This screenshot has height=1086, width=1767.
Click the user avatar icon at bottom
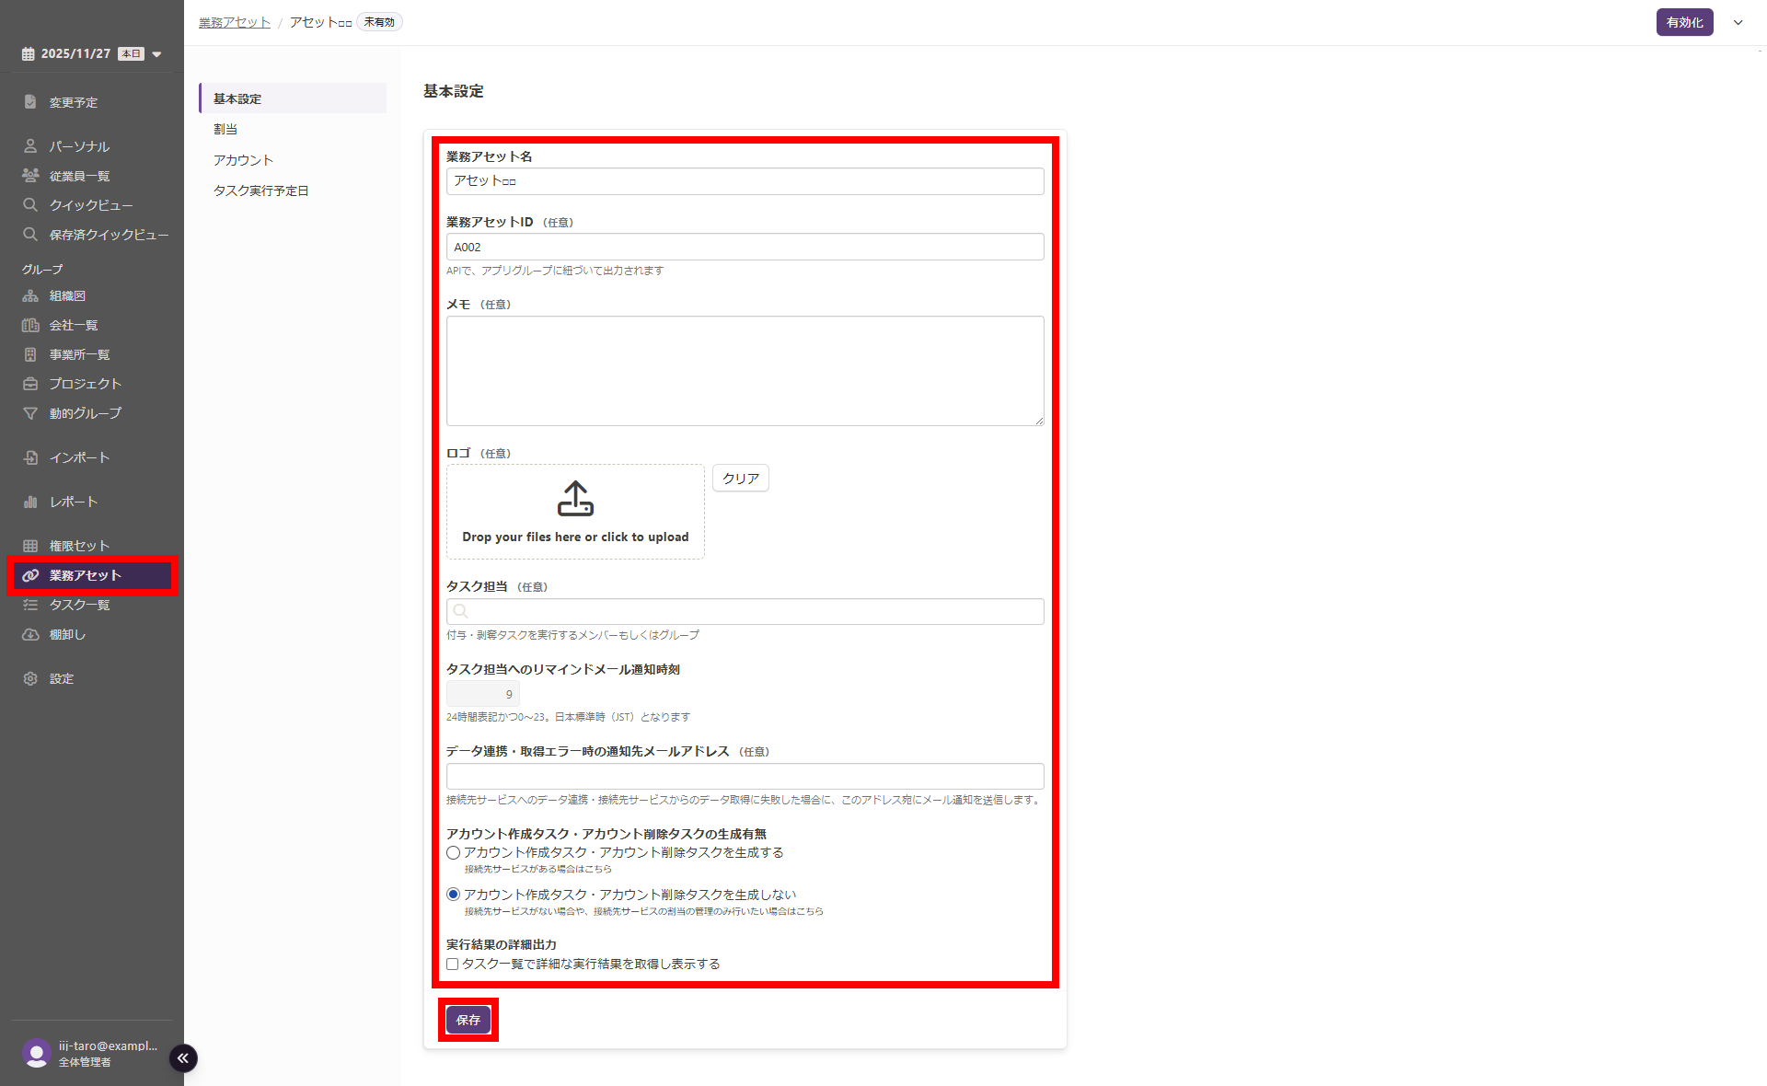click(37, 1053)
